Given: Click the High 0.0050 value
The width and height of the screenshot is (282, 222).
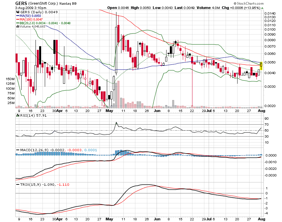Looking at the screenshot, I should point(141,8).
